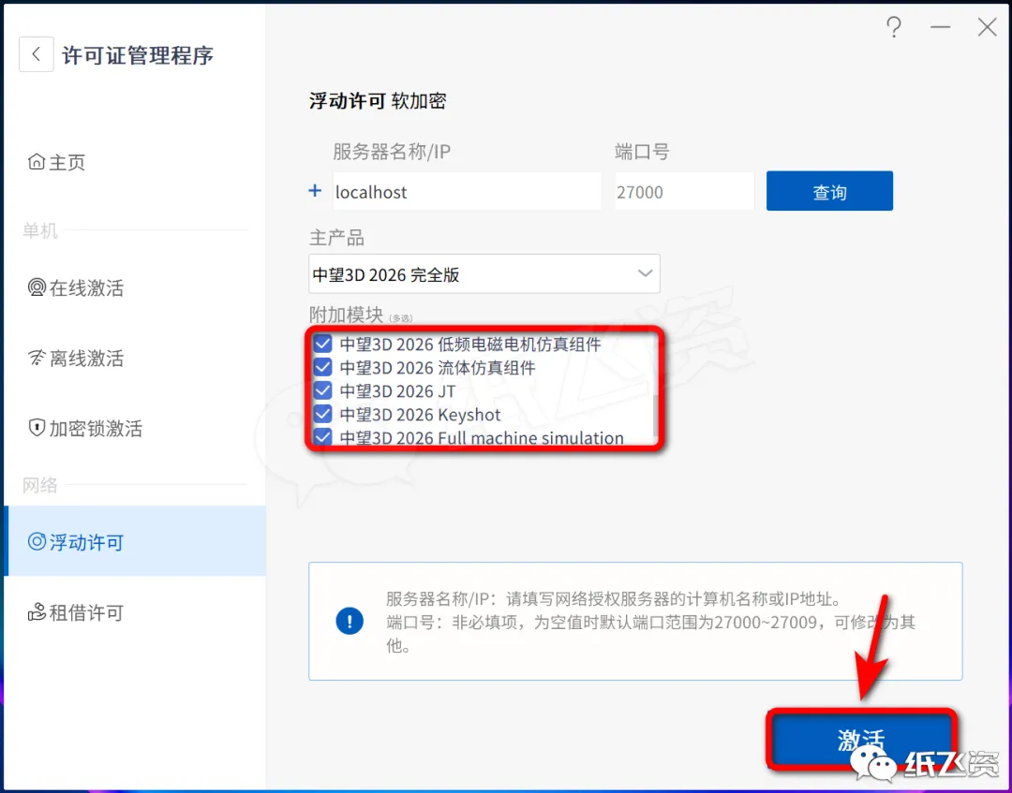Uncheck 中望3D 2026 流体仿真组件
The image size is (1012, 793).
(x=322, y=368)
